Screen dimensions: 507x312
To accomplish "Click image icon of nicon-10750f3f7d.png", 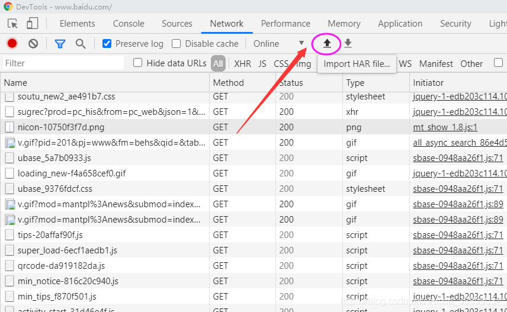I will click(x=9, y=127).
